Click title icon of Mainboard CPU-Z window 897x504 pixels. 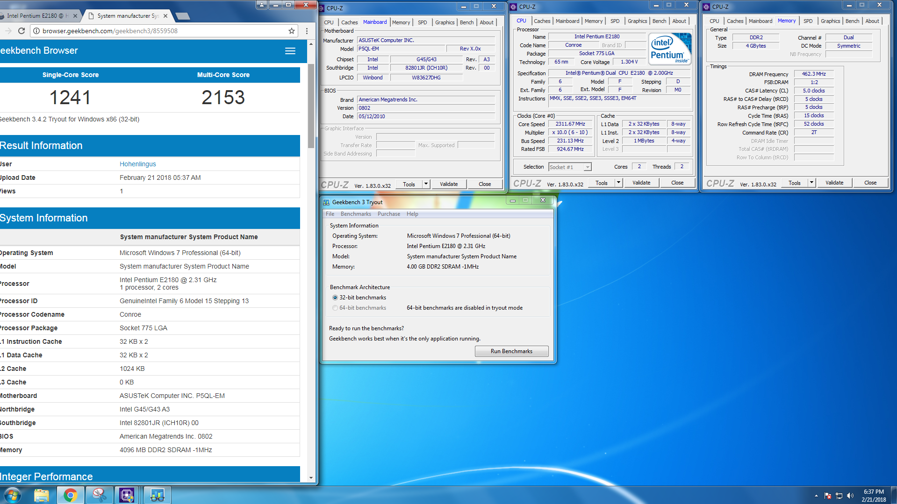tap(322, 8)
